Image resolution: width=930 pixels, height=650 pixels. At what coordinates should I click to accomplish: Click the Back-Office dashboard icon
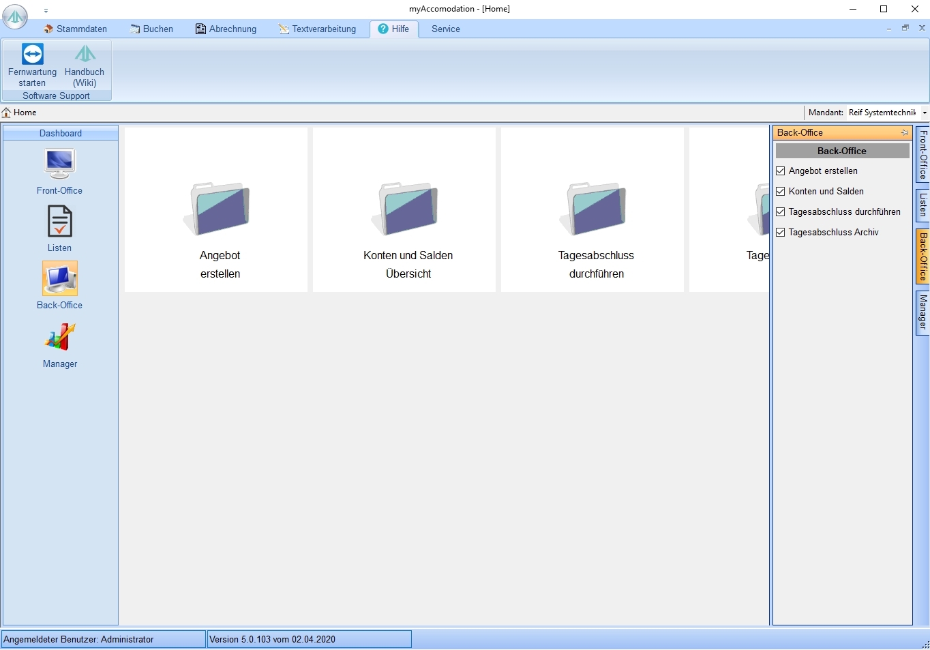59,279
